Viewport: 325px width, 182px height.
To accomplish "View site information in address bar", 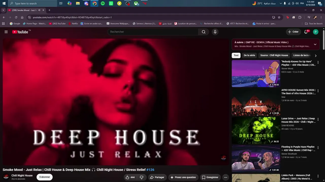I will (x=29, y=17).
